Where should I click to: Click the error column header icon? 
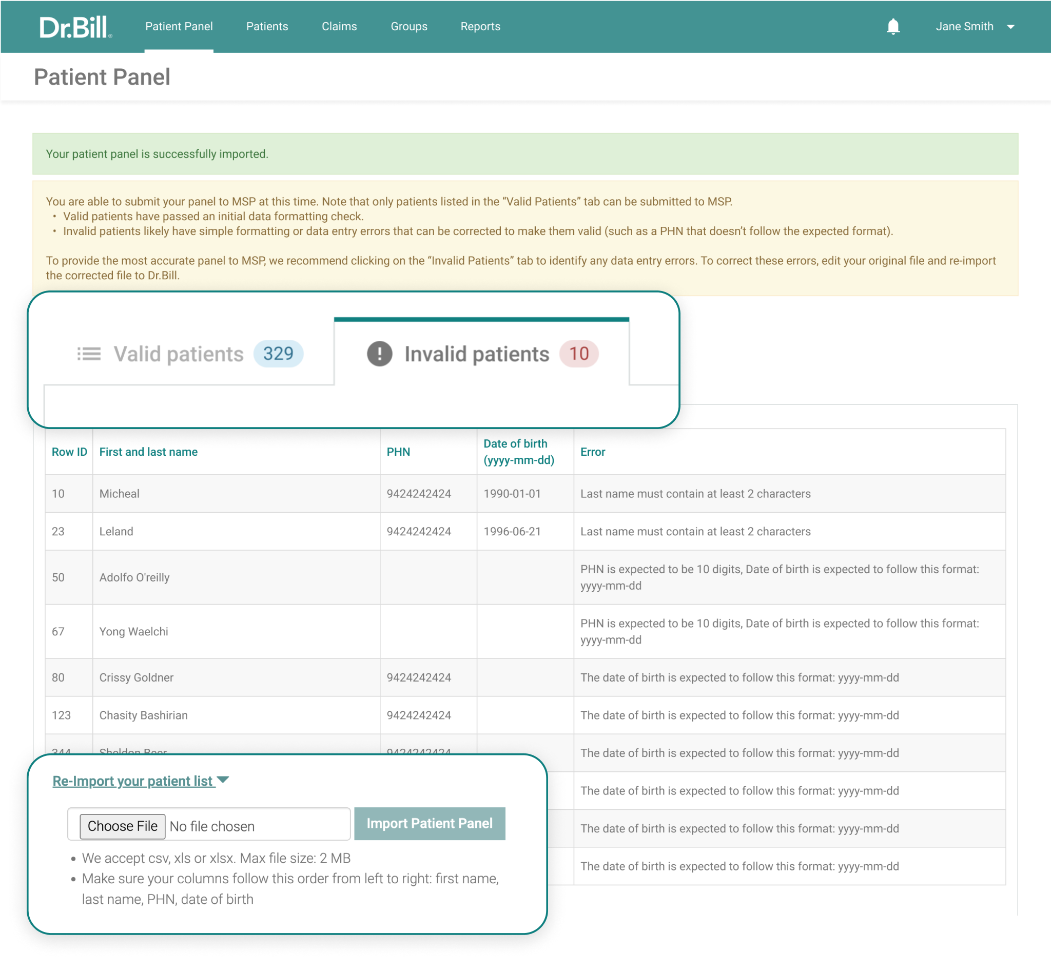pyautogui.click(x=591, y=451)
